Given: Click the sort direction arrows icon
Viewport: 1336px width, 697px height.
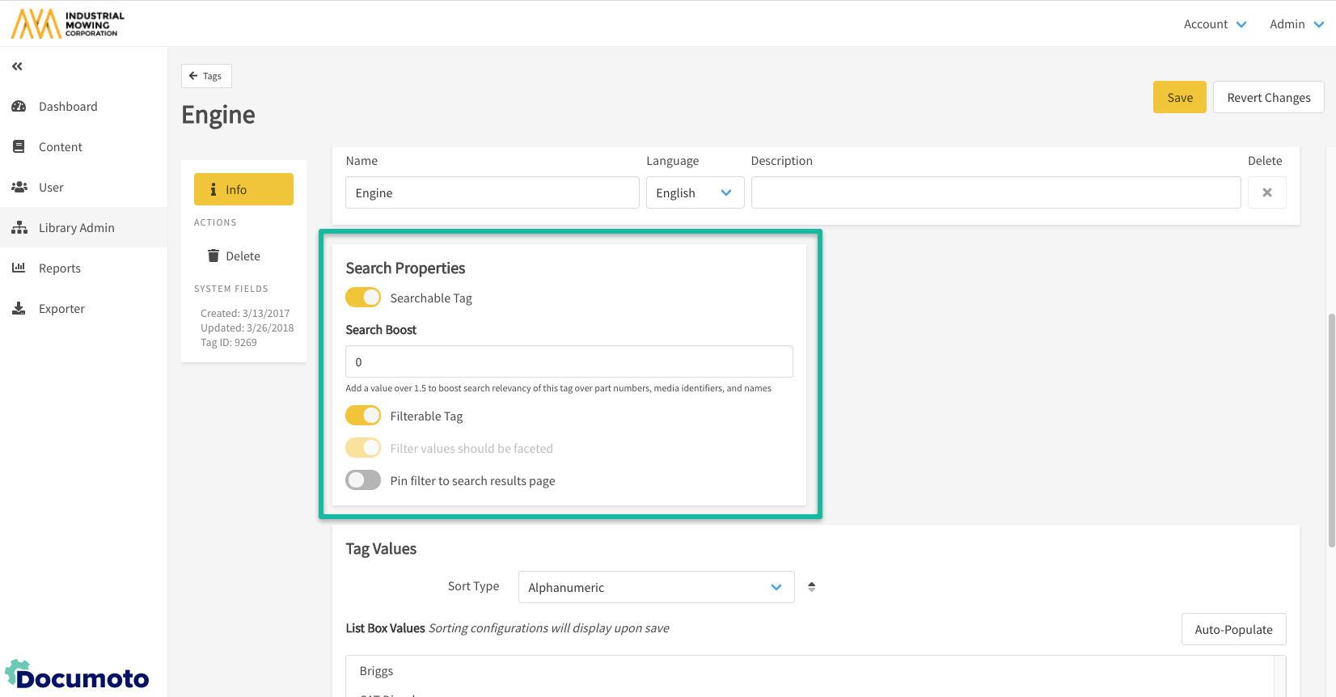Looking at the screenshot, I should click(811, 587).
